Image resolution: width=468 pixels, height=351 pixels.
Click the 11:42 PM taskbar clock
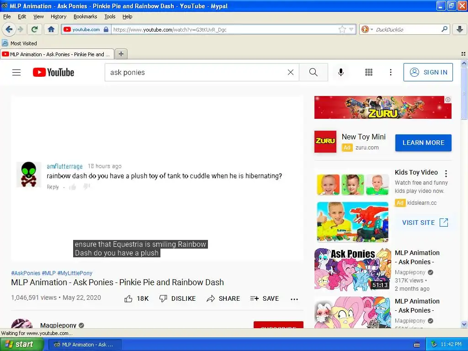click(x=451, y=345)
